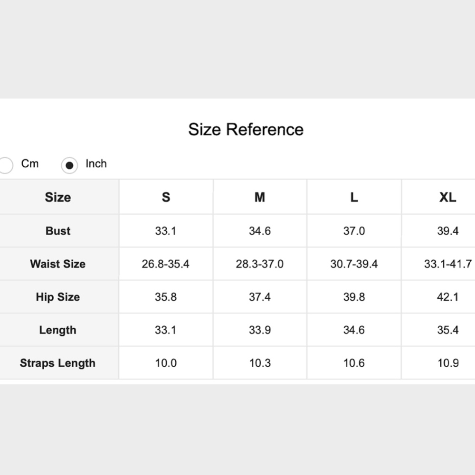The height and width of the screenshot is (475, 475).
Task: Click the Cm label text
Action: 29,163
